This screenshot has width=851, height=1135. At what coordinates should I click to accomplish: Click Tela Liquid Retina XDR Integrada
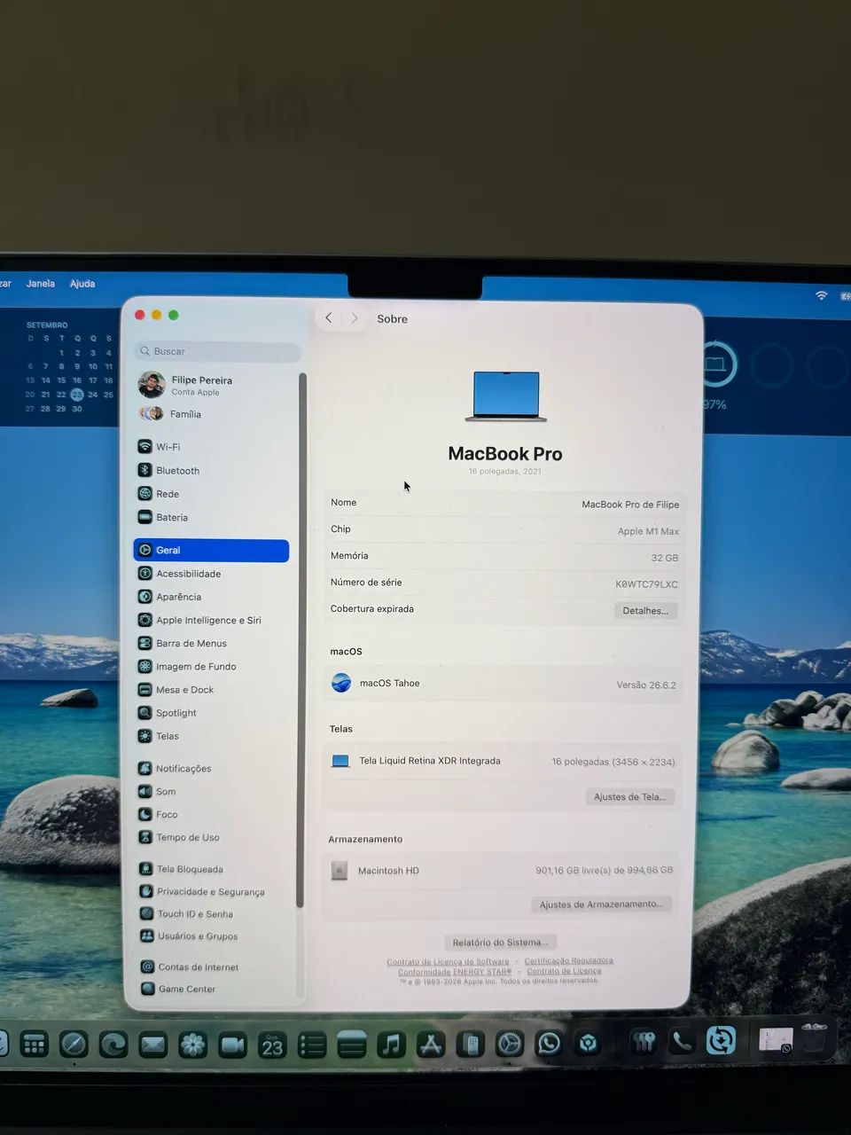coord(430,761)
